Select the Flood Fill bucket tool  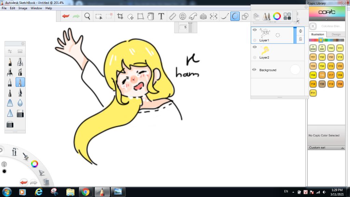(151, 16)
